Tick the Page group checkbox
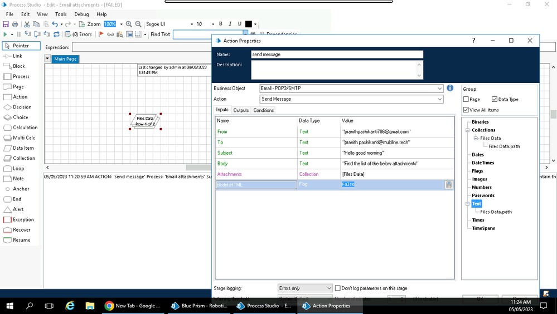The height and width of the screenshot is (314, 557). 466,99
